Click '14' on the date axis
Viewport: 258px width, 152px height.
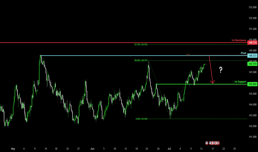[46, 149]
